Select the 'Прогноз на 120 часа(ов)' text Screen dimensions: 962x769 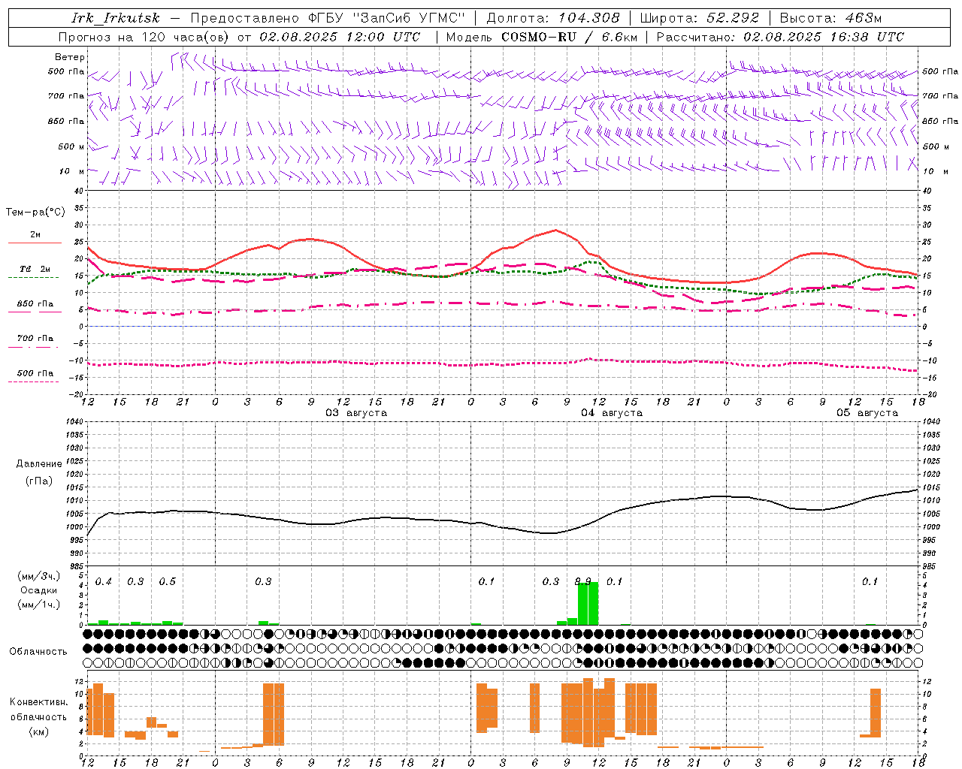(144, 37)
